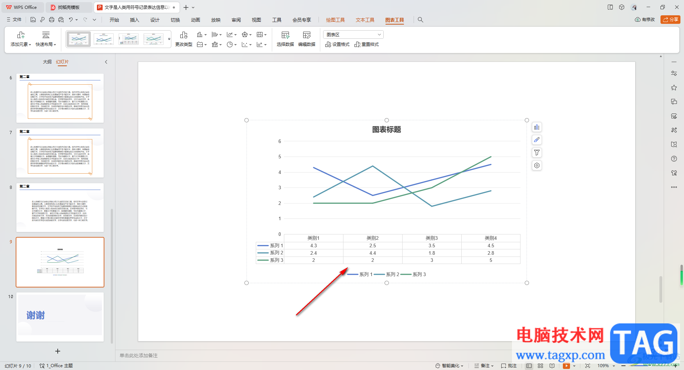Click the main editing area vertical scrollbar
The image size is (684, 370).
(661, 289)
